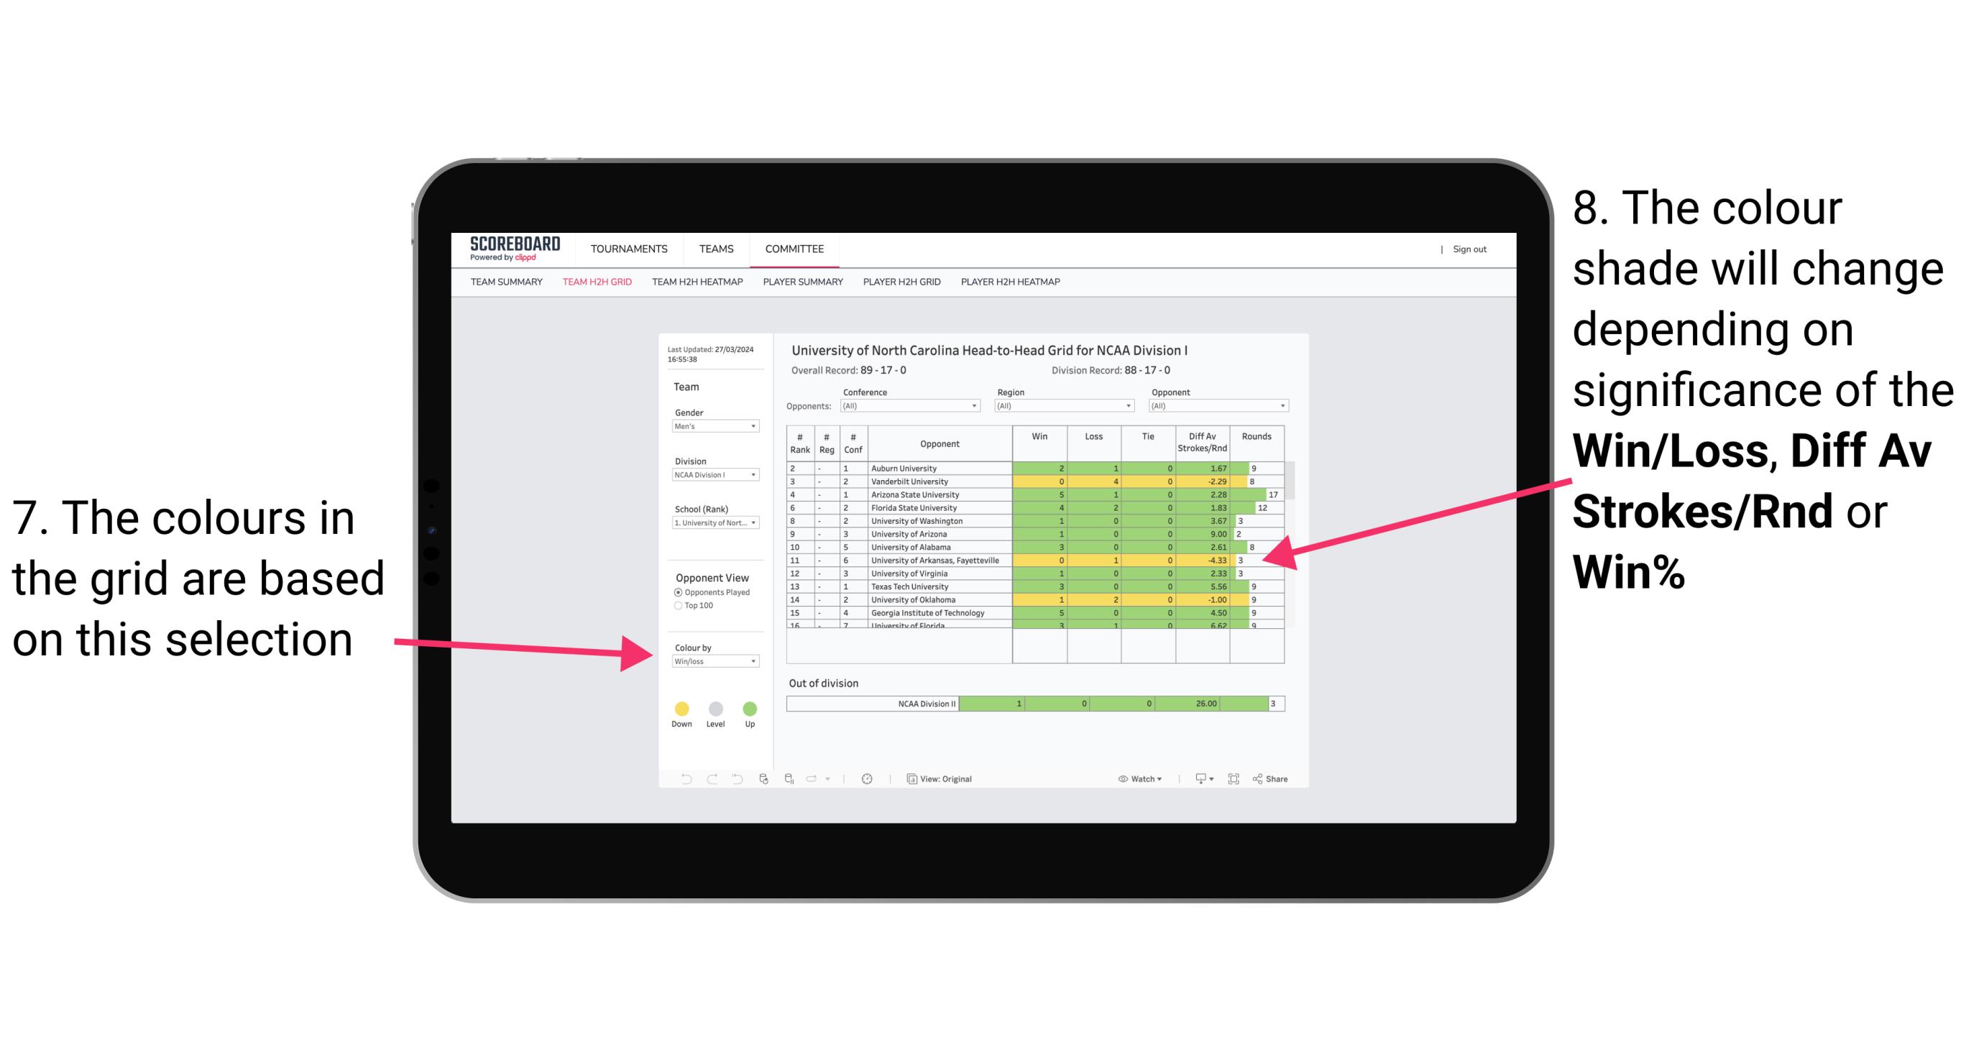Click the screen cast/display icon
The height and width of the screenshot is (1055, 1961).
click(x=1198, y=778)
